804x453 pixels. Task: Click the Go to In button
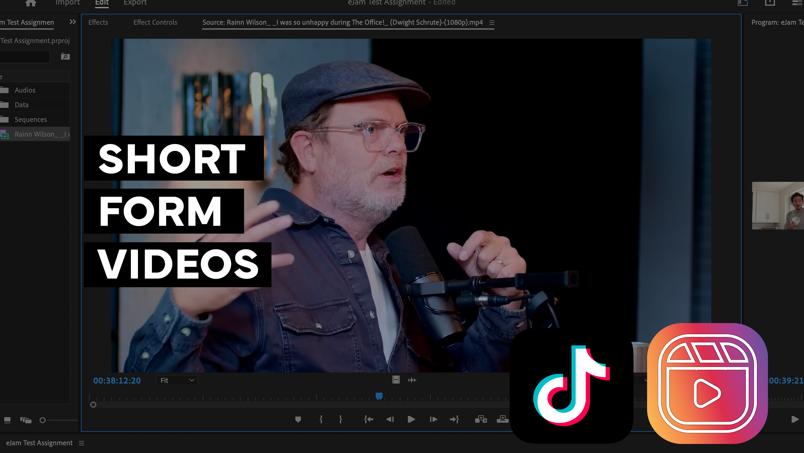tap(369, 419)
